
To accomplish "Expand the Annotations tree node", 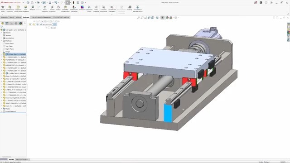I will point(1,38).
